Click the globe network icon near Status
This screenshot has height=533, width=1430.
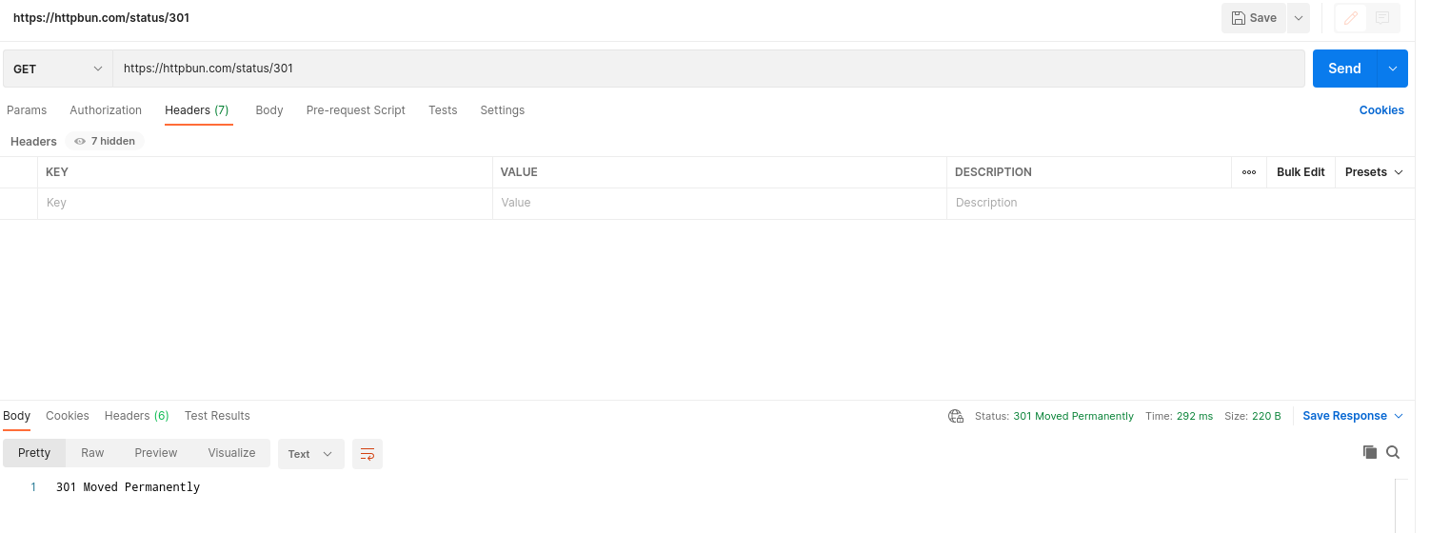click(x=956, y=416)
